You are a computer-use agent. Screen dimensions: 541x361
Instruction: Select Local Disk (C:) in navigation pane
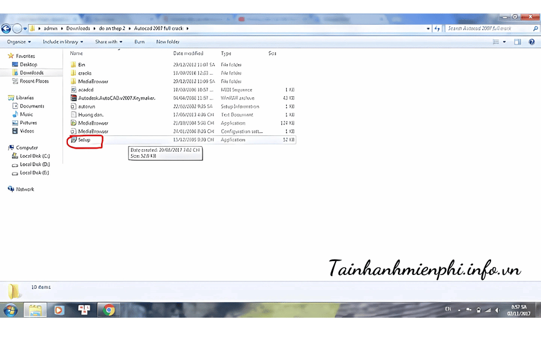34,156
